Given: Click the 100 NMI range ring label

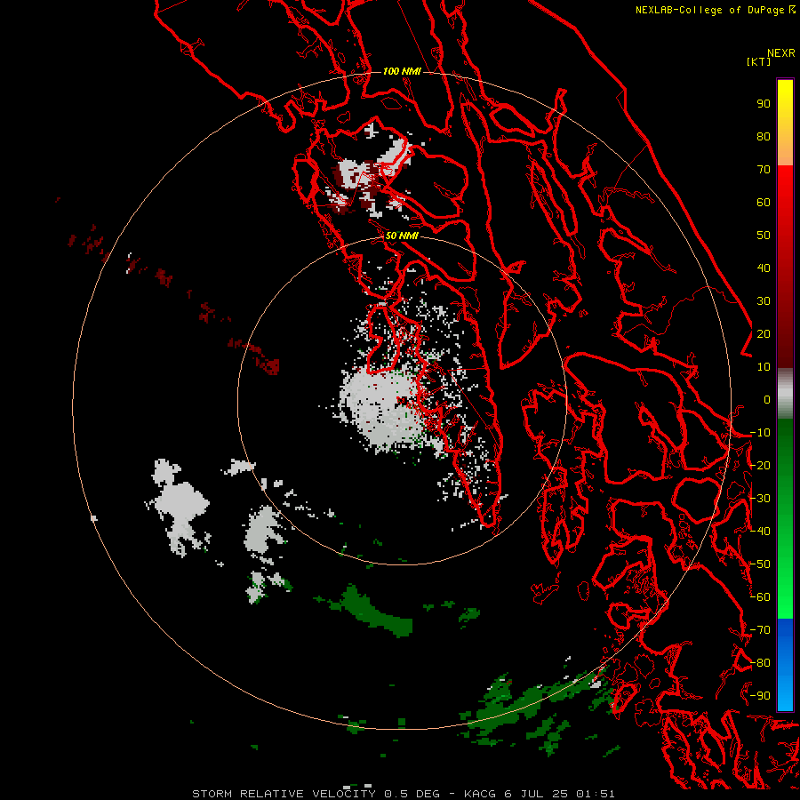Looking at the screenshot, I should [x=402, y=71].
